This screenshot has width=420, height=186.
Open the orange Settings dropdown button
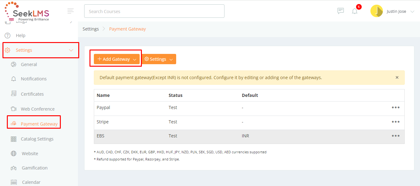[159, 59]
